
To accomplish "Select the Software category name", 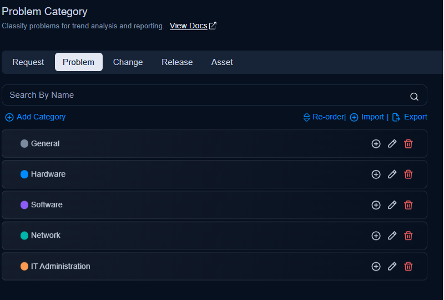I will pos(47,205).
